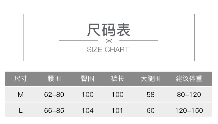Image resolution: width=218 pixels, height=124 pixels.
Task: Click the 62-80 waist value
Action: [54, 95]
